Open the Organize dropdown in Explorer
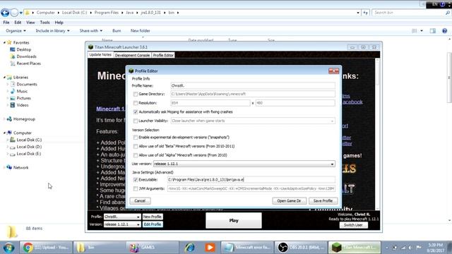The height and width of the screenshot is (254, 452). [16, 30]
